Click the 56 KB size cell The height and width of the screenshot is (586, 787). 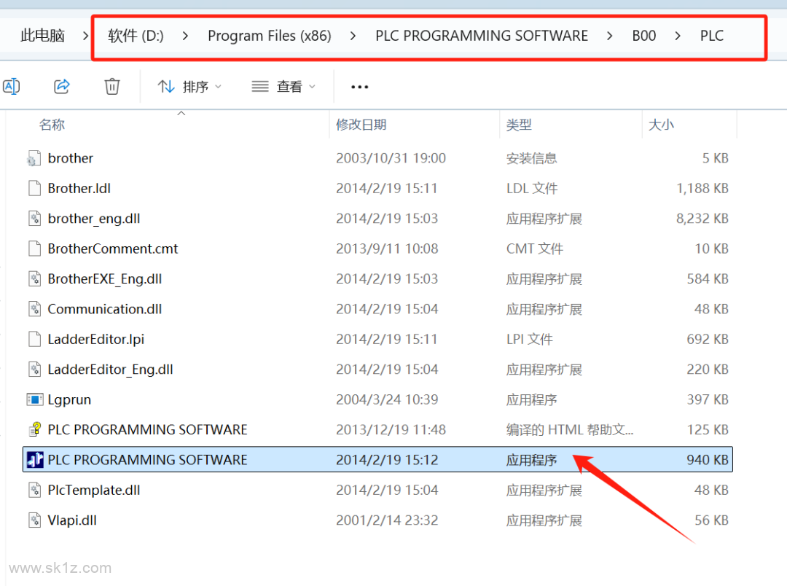pyautogui.click(x=711, y=520)
